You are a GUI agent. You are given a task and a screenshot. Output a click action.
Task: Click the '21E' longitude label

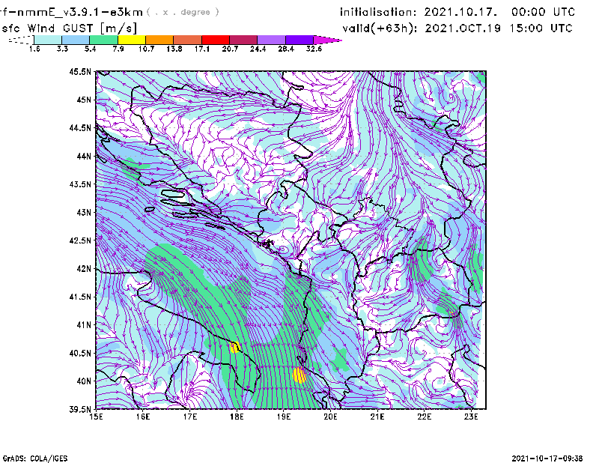pyautogui.click(x=377, y=417)
